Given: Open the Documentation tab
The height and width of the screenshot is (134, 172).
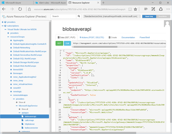Looking at the screenshot, I should pos(128,37).
